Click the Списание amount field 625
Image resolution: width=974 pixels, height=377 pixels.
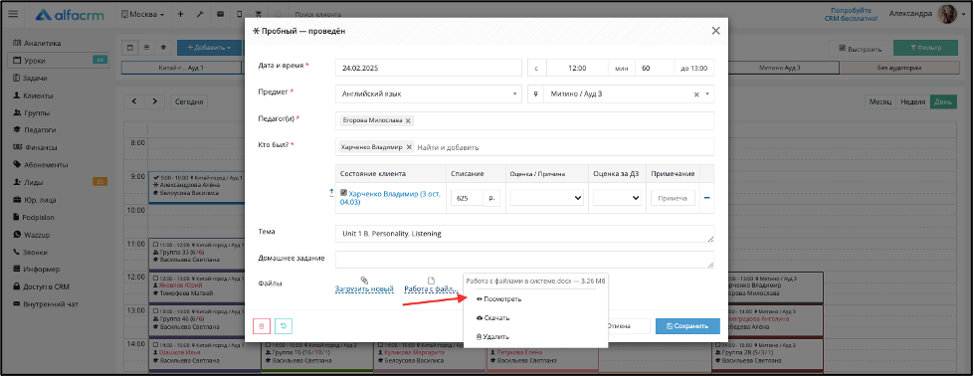468,198
